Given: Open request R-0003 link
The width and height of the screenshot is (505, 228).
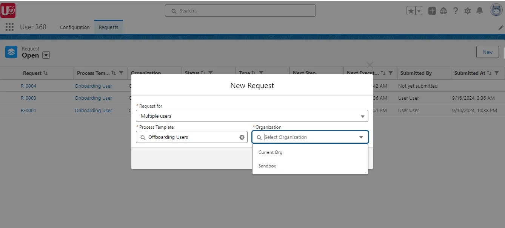Looking at the screenshot, I should point(28,98).
